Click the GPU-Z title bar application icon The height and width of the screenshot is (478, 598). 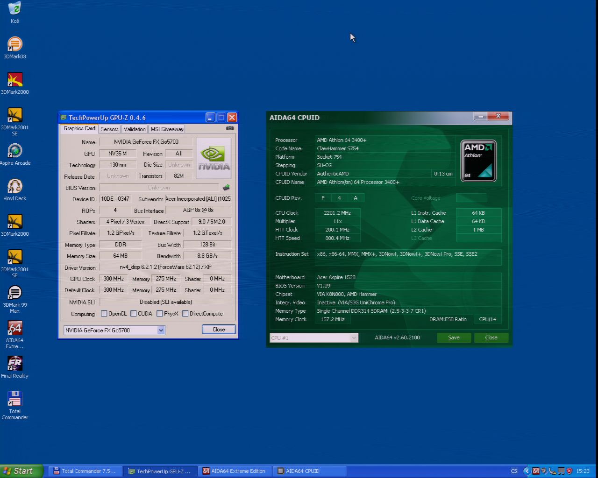[x=64, y=118]
